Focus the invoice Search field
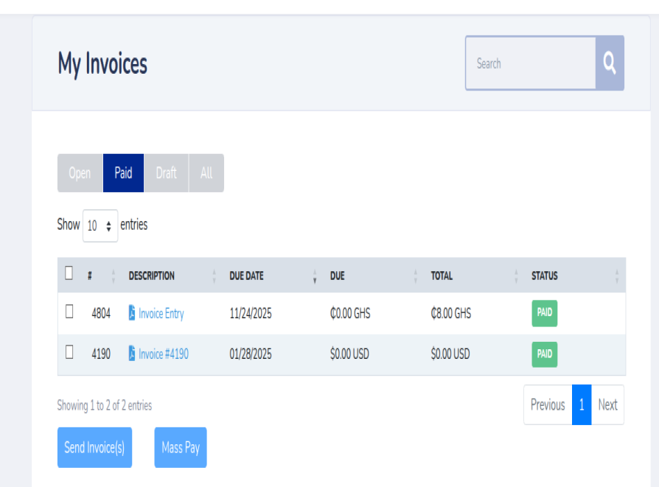Viewport: 659px width, 487px height. (x=530, y=63)
